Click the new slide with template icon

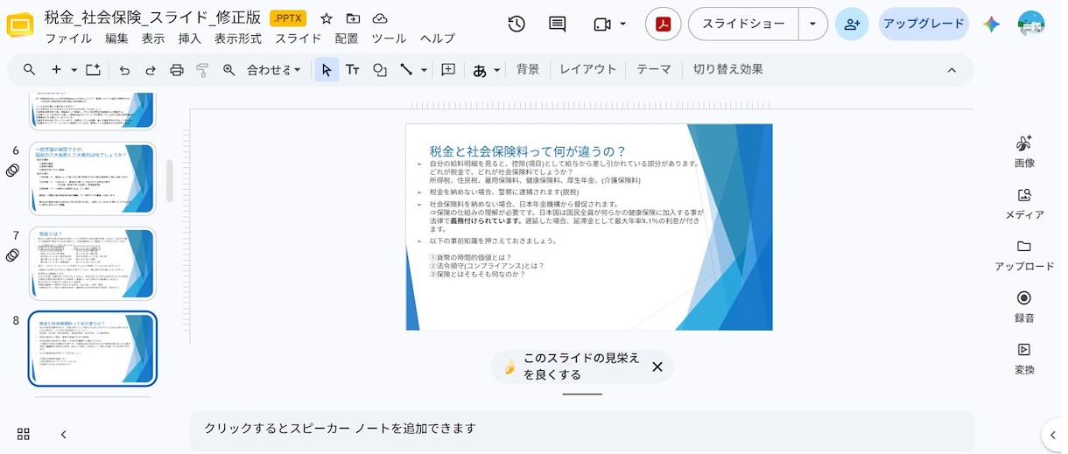point(93,70)
